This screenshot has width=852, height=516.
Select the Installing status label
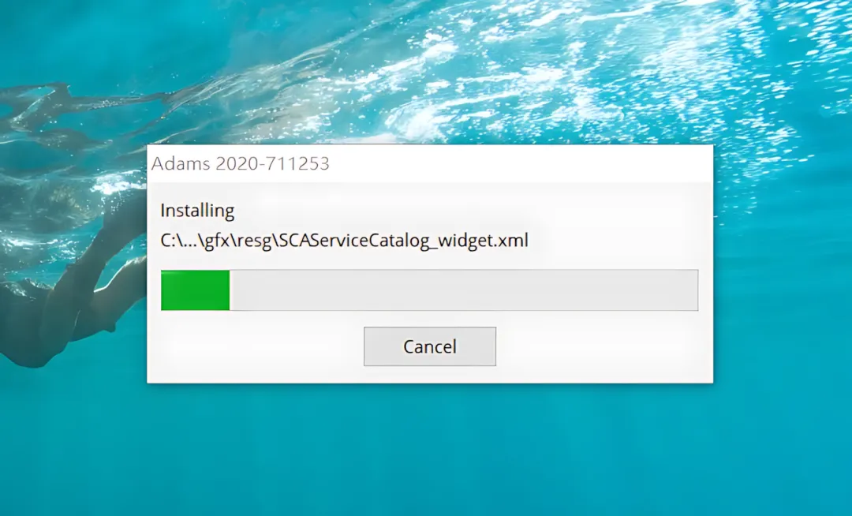[x=197, y=210]
